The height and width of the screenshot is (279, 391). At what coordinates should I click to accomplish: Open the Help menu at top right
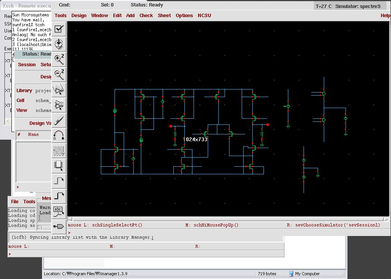(385, 16)
